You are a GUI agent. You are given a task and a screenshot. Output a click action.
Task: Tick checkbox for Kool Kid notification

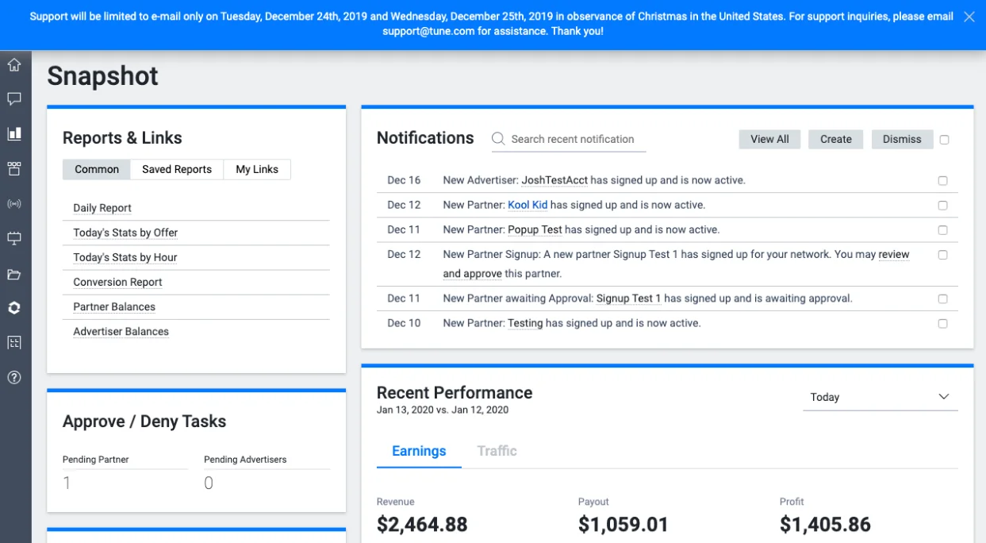click(942, 205)
